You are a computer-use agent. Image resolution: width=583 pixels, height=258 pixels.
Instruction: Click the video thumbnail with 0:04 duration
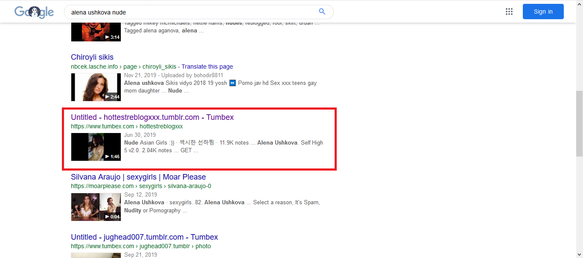pos(96,207)
